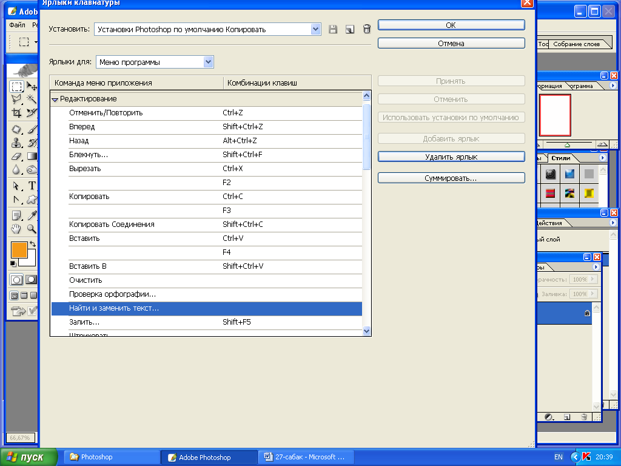This screenshot has width=621, height=466.
Task: Delete the current shortcut set trash icon
Action: 367,29
